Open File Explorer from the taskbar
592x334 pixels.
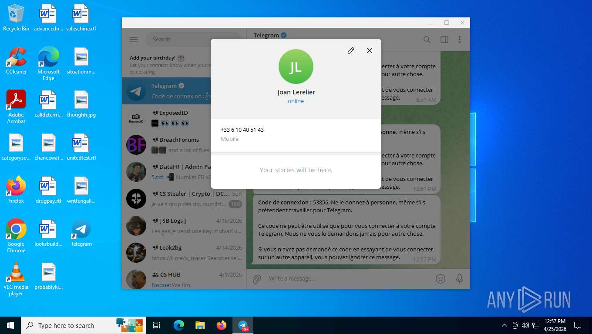pyautogui.click(x=200, y=325)
